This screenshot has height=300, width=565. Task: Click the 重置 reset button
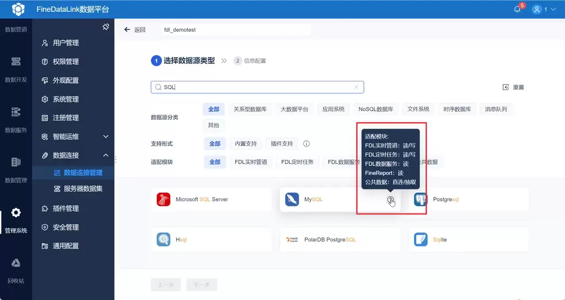[x=513, y=87]
